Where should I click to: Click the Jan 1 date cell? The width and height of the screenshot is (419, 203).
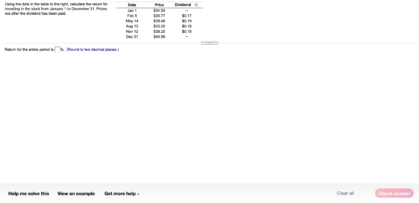point(132,11)
